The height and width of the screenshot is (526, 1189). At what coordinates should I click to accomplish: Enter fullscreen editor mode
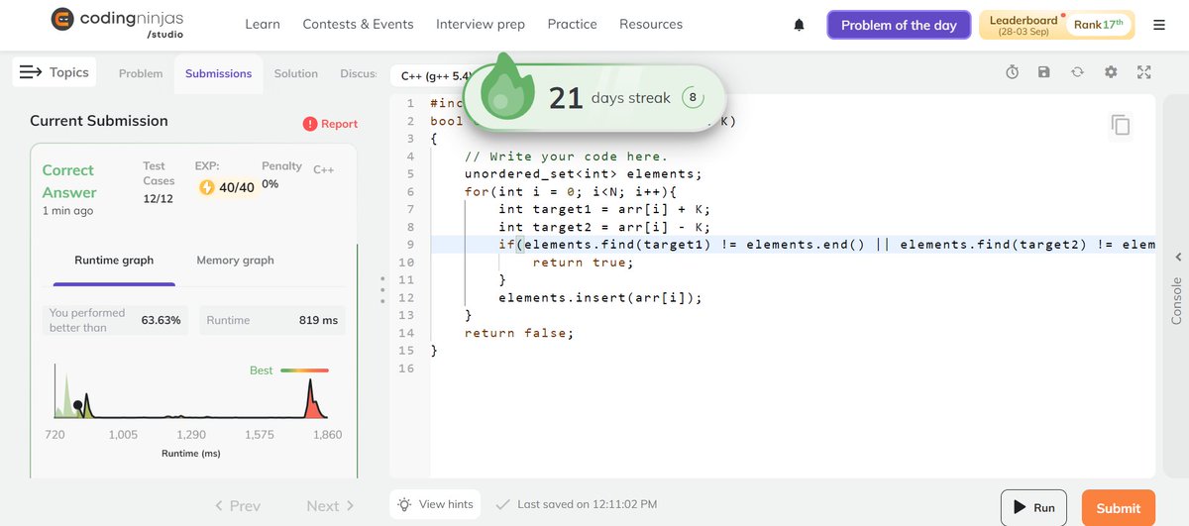(1144, 72)
